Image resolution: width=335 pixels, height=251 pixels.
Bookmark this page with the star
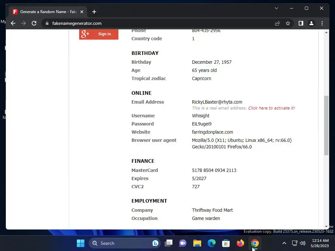point(288,23)
